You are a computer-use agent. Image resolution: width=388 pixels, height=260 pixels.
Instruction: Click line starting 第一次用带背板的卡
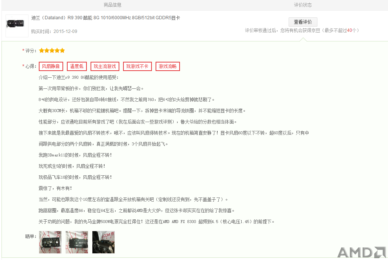(91, 89)
